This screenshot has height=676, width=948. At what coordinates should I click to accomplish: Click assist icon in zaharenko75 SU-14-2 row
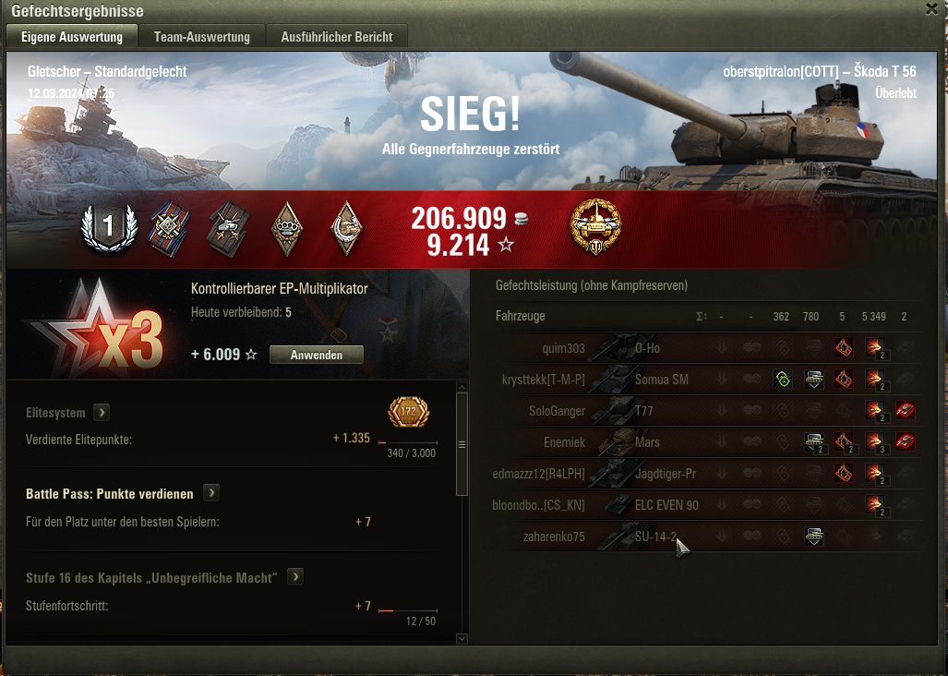814,537
